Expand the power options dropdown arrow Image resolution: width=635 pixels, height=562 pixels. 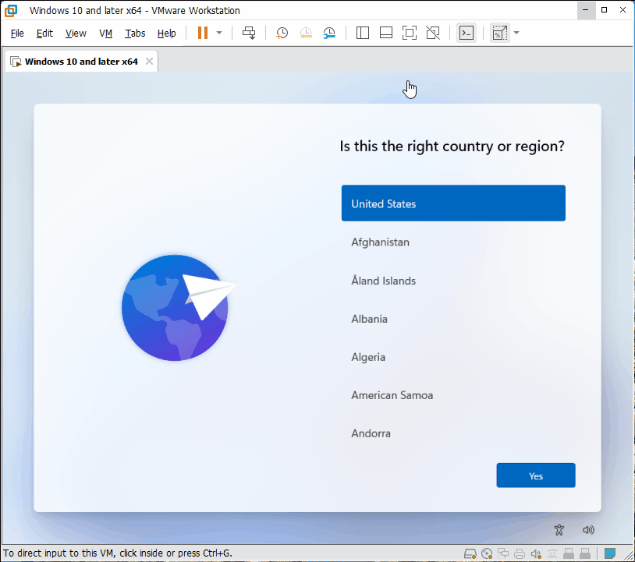point(219,33)
